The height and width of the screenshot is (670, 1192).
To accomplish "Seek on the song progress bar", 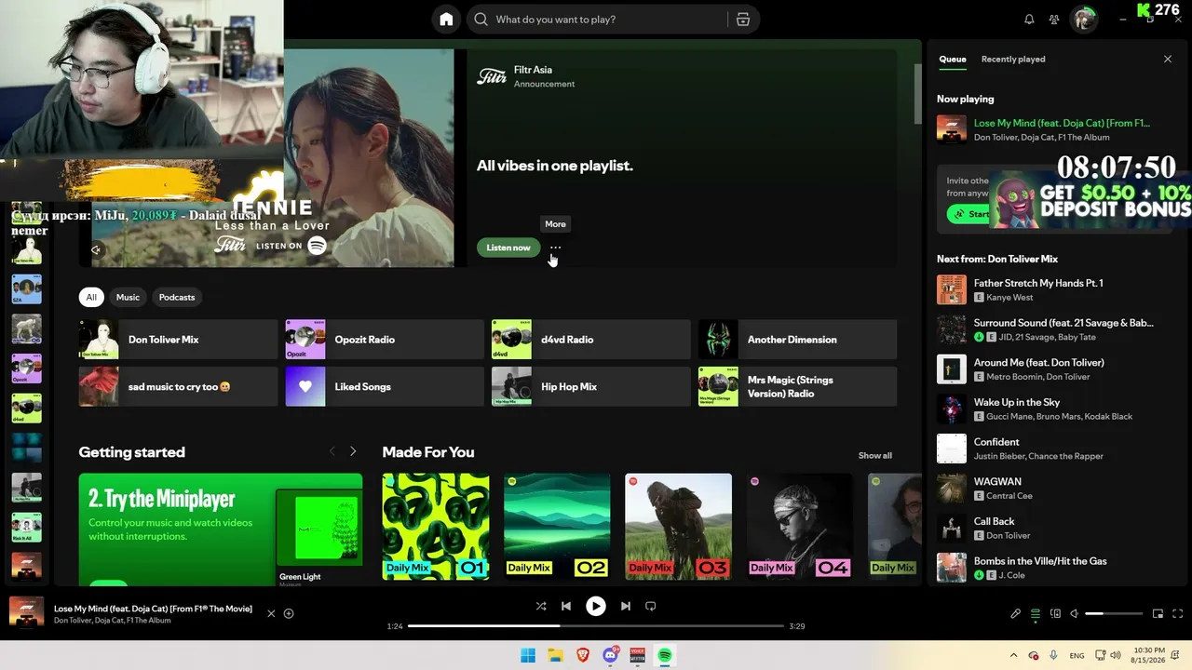I will click(x=596, y=626).
